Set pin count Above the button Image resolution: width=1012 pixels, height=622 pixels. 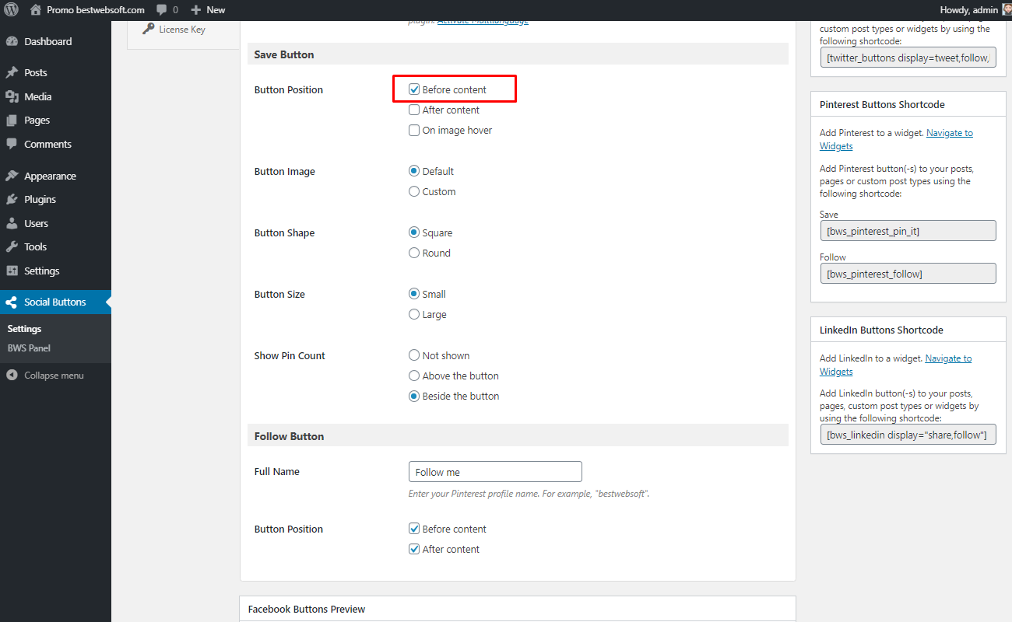[414, 376]
